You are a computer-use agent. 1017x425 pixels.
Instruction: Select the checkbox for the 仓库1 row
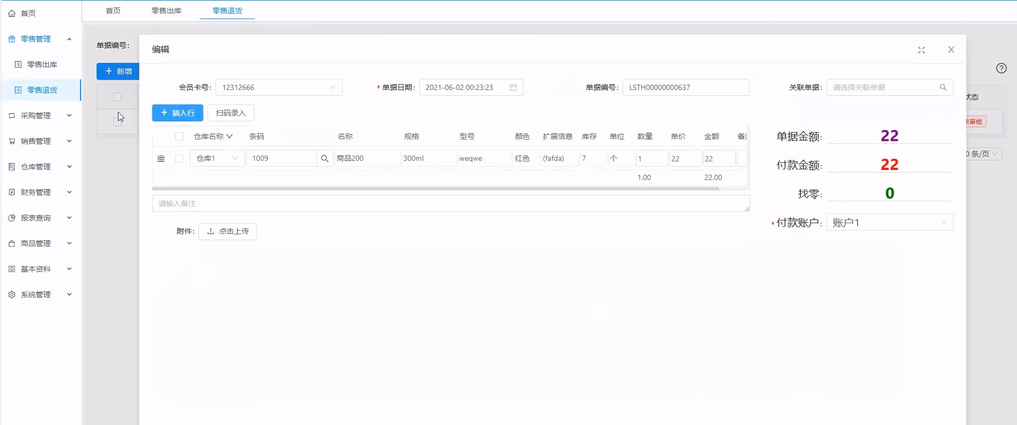point(179,159)
